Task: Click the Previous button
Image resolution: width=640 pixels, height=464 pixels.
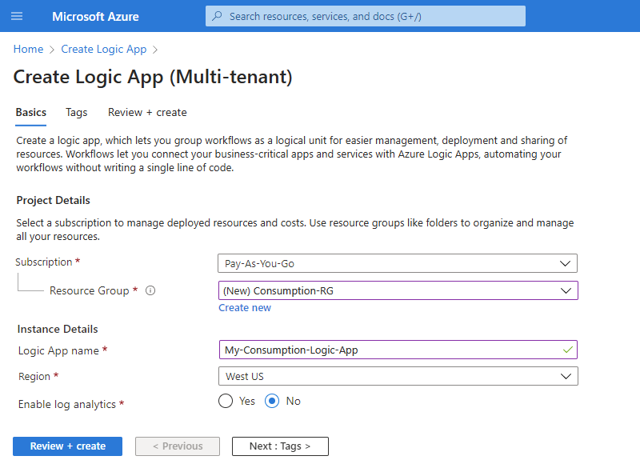Action: (x=178, y=446)
